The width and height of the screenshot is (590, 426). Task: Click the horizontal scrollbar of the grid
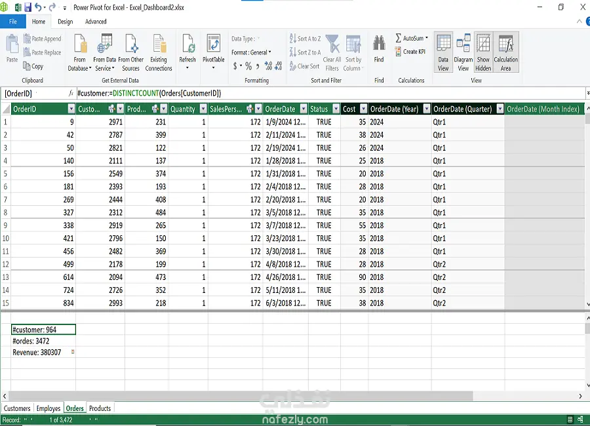tap(241, 396)
